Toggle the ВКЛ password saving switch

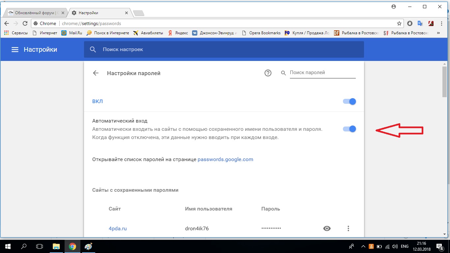click(350, 101)
